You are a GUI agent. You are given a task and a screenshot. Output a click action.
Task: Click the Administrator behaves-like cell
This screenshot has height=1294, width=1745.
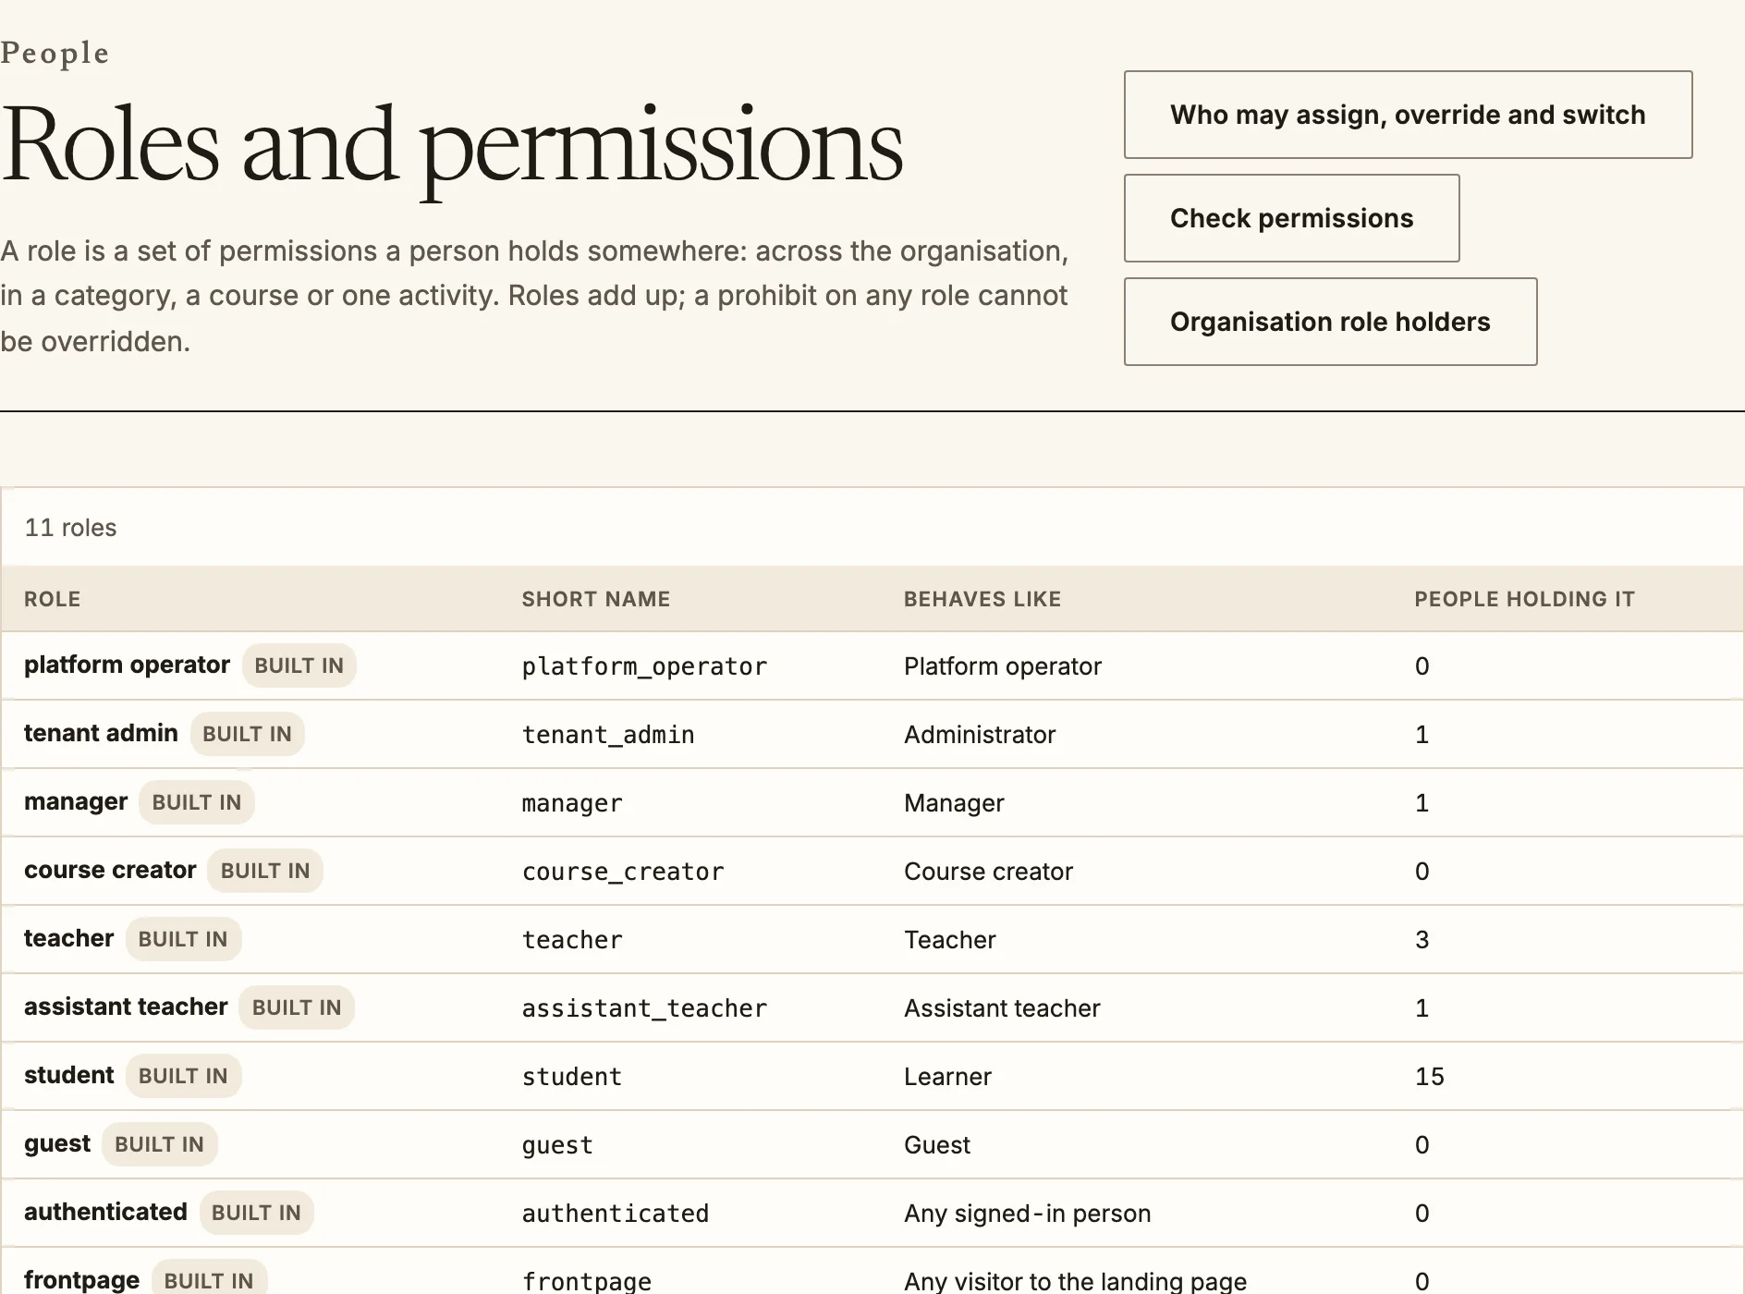click(980, 735)
